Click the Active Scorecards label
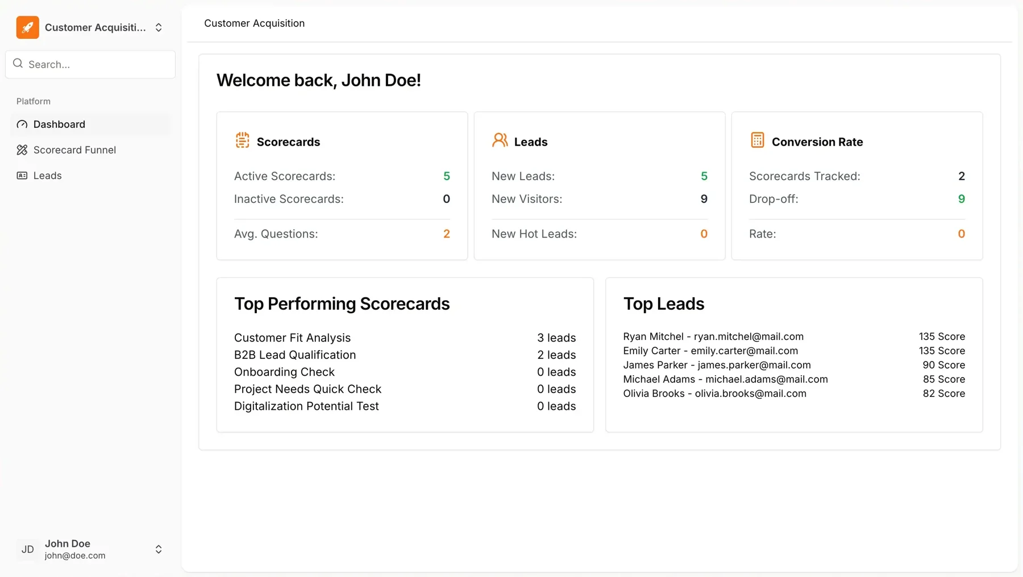 (285, 176)
